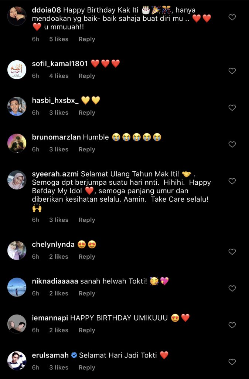The image size is (249, 379).
Task: View the 5 likes on ddoia08's comment
Action: [59, 39]
